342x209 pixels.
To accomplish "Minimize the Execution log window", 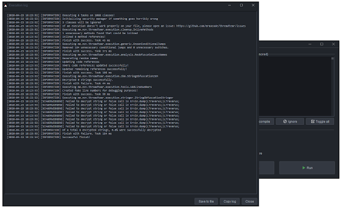I will coord(229,5).
